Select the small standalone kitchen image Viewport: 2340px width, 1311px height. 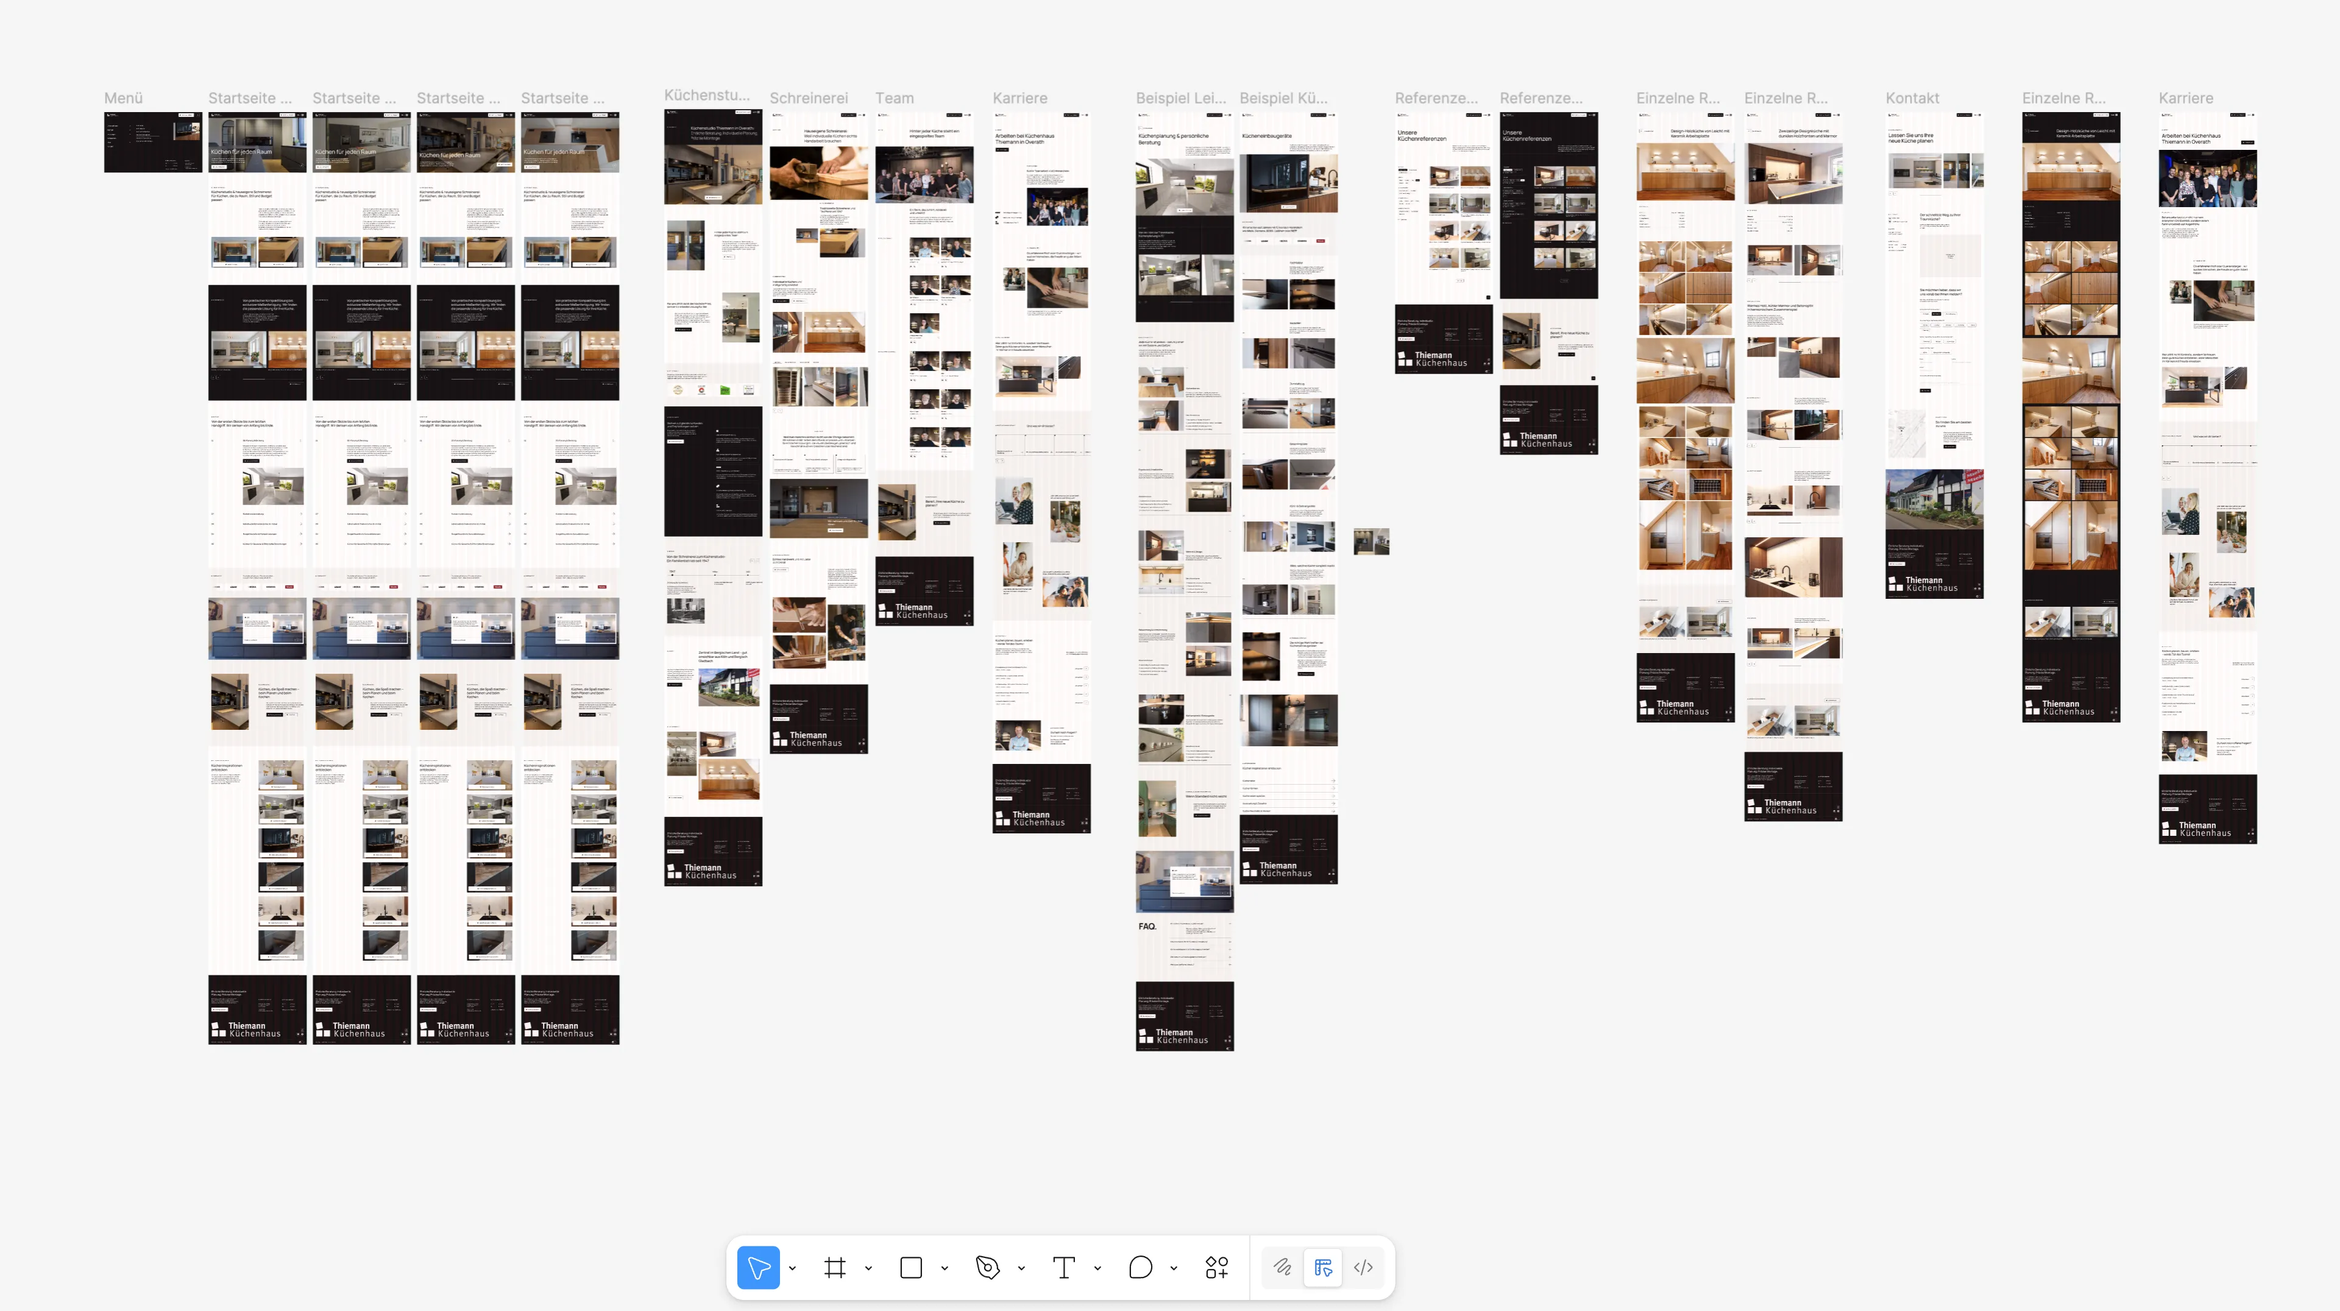(x=1370, y=542)
